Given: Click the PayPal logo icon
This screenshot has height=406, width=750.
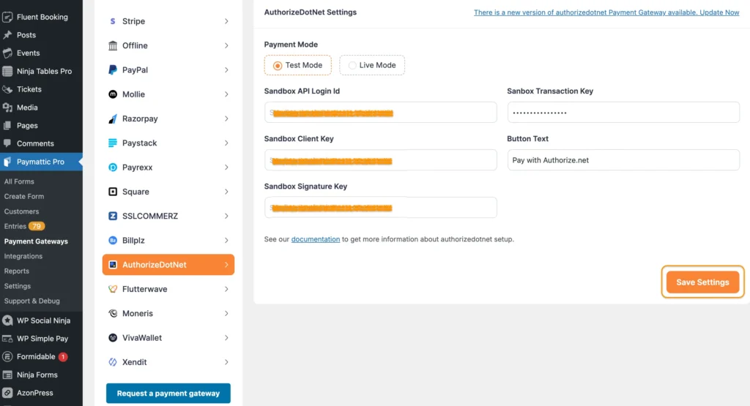Looking at the screenshot, I should 112,69.
